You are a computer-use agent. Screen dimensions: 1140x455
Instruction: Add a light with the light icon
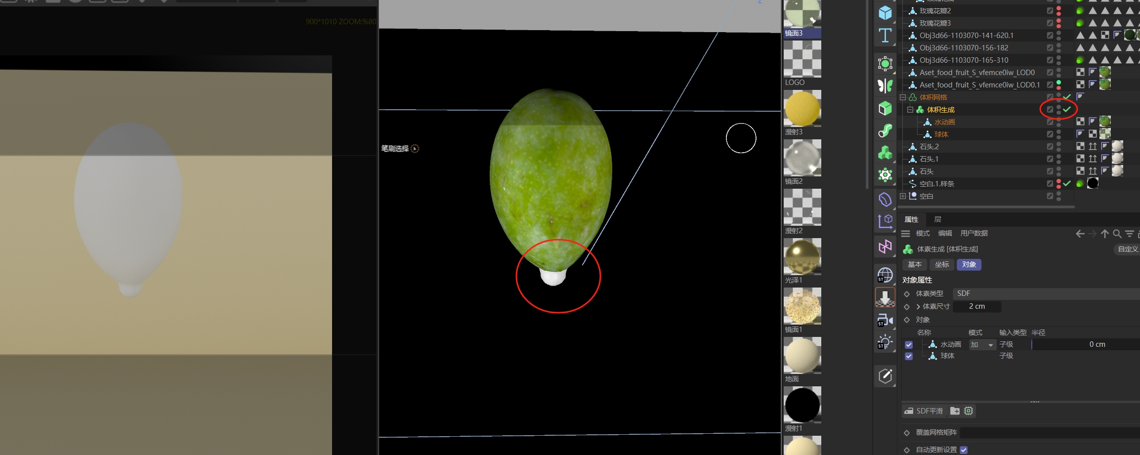pos(885,342)
